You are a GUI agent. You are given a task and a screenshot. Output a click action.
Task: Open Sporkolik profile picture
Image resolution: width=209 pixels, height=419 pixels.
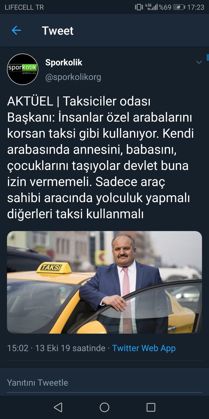coord(23,69)
